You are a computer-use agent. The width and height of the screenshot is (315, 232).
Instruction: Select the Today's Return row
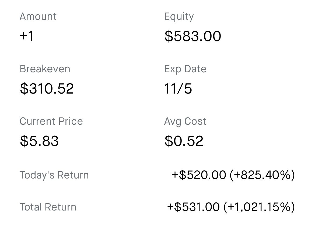click(x=157, y=175)
